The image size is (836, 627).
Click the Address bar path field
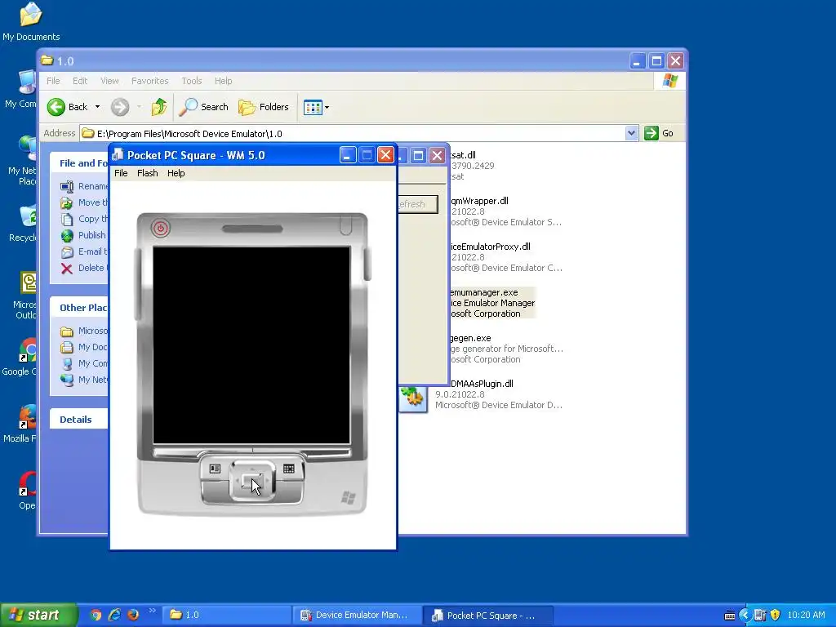[352, 133]
